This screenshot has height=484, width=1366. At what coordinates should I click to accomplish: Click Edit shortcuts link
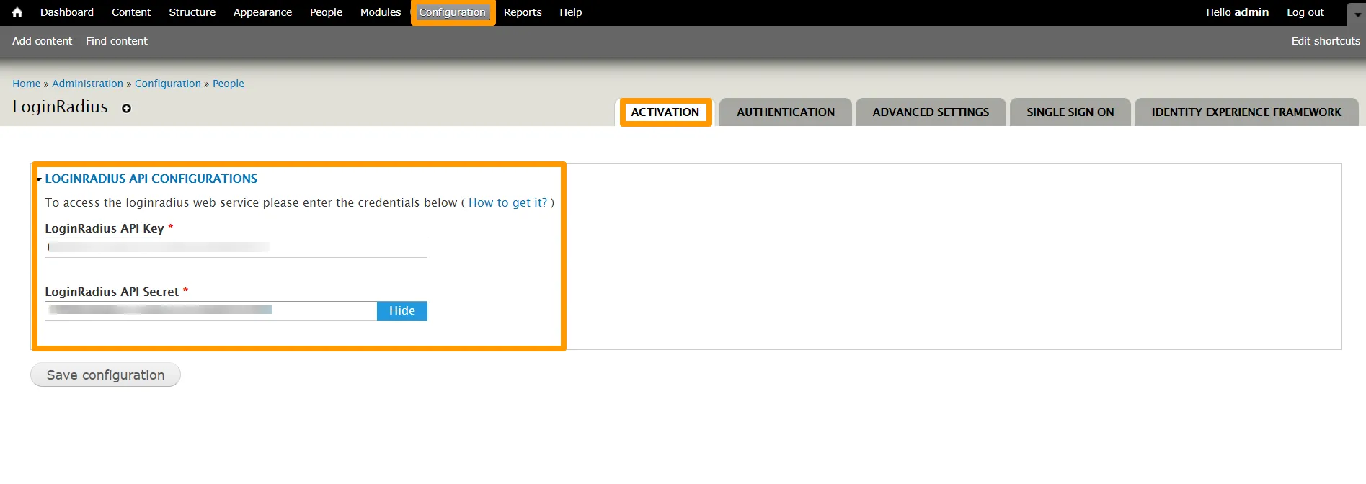pyautogui.click(x=1326, y=41)
